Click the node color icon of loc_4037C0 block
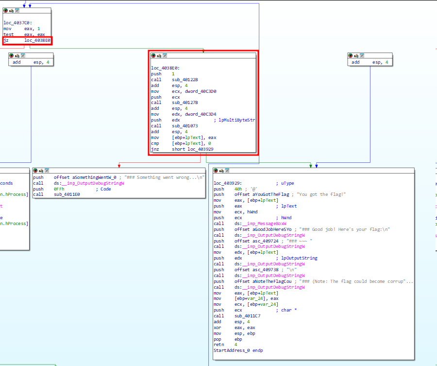The image size is (437, 366). [x=5, y=11]
